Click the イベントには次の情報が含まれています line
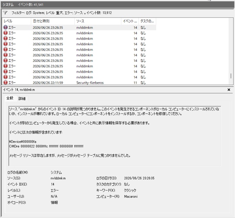 (x=36, y=132)
